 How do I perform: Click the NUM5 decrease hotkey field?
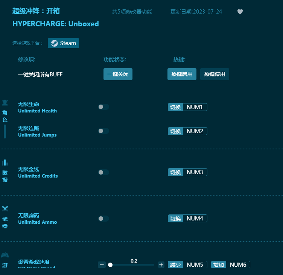[x=195, y=264]
